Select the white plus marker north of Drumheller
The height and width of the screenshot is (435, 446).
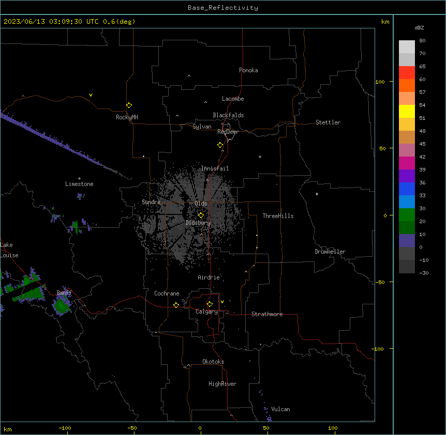click(317, 194)
